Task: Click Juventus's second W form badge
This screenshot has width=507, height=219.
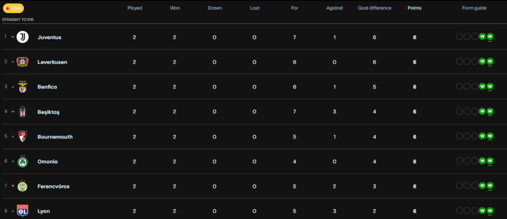Action: tap(482, 36)
